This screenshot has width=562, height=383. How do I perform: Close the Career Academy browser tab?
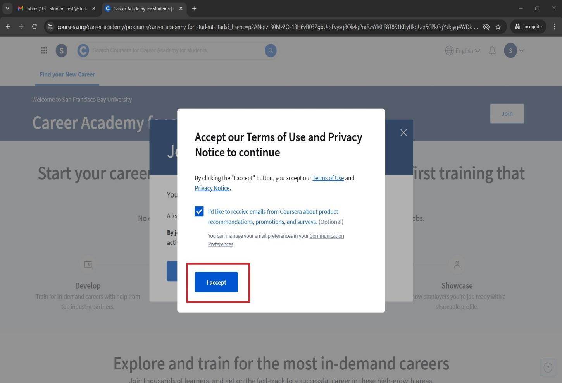click(181, 9)
